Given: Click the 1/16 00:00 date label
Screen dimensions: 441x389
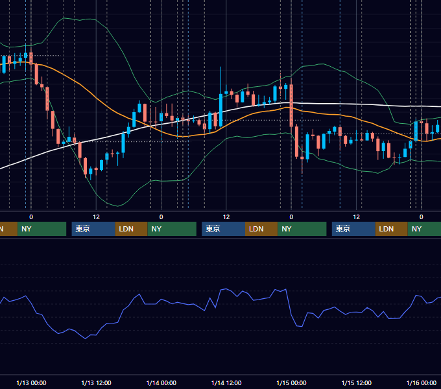Looking at the screenshot, I should 422,383.
